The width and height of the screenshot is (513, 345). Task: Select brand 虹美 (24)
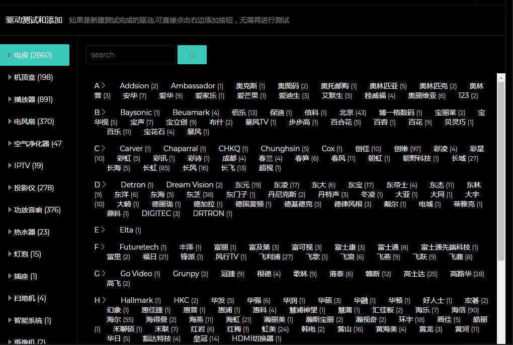tap(275, 329)
